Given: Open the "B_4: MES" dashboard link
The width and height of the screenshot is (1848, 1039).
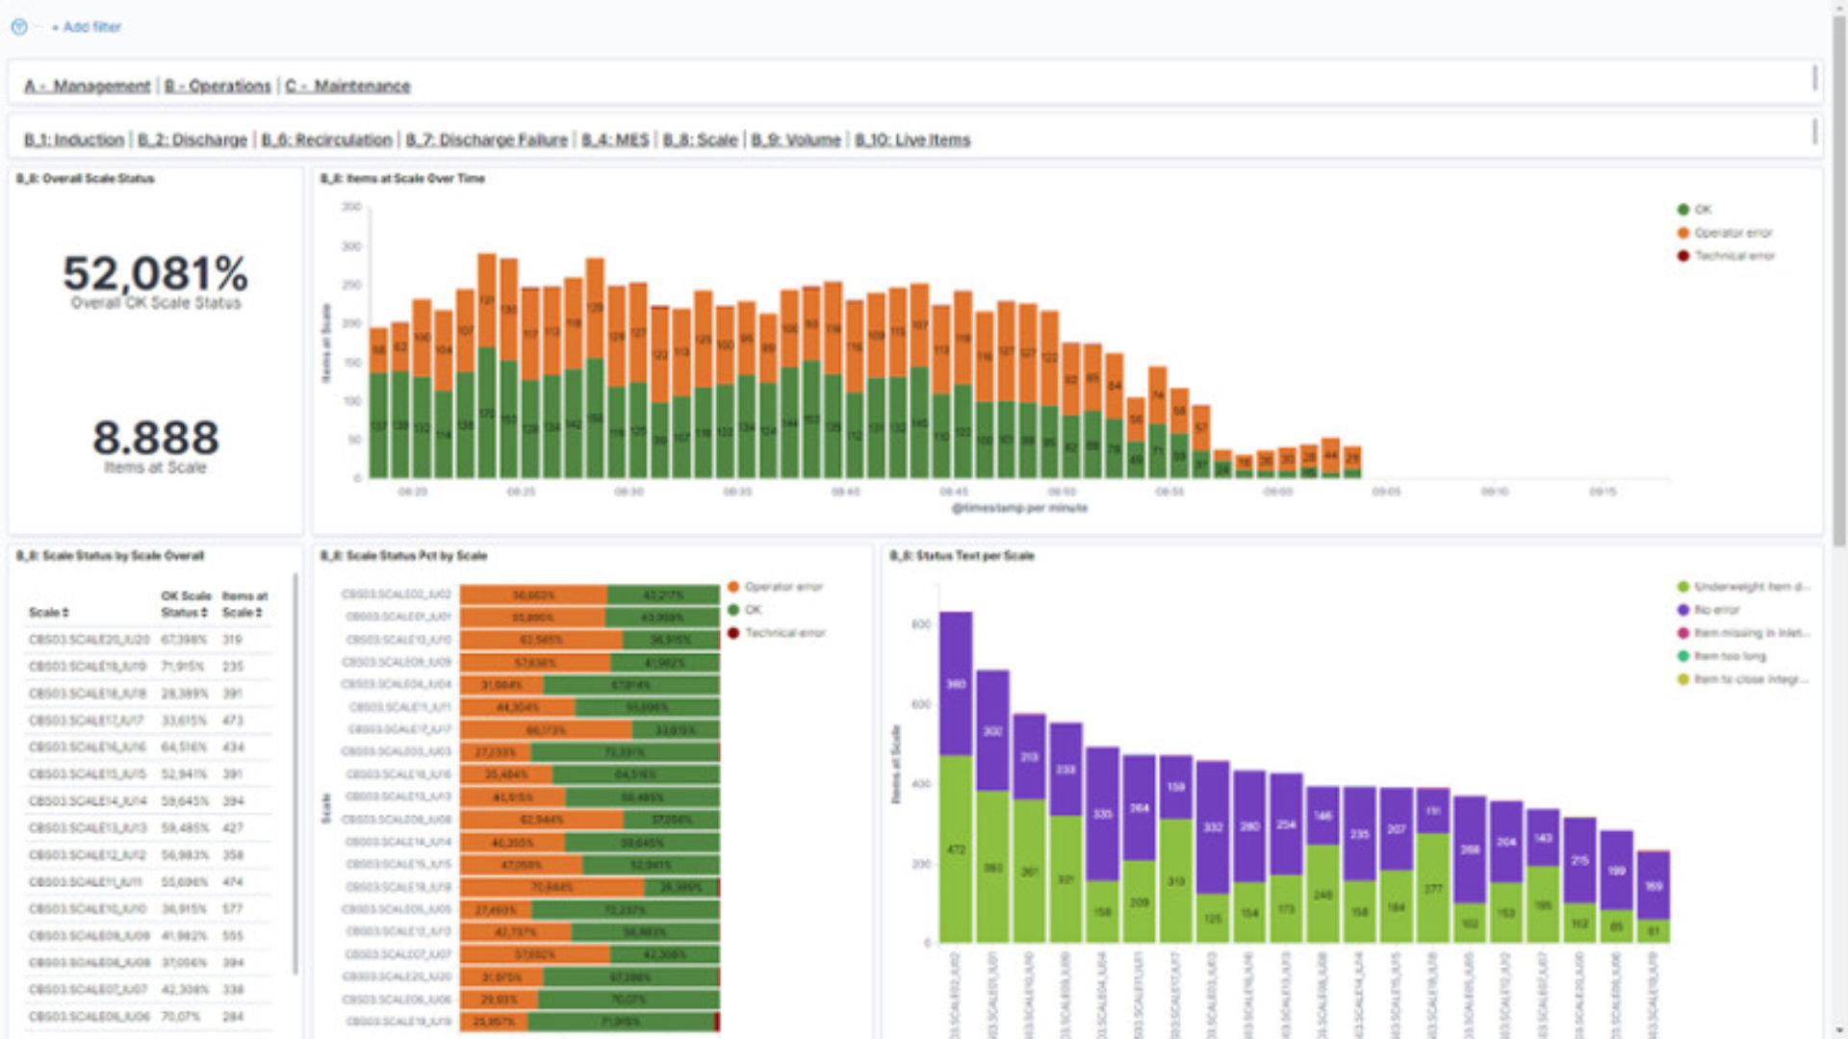Looking at the screenshot, I should click(617, 139).
